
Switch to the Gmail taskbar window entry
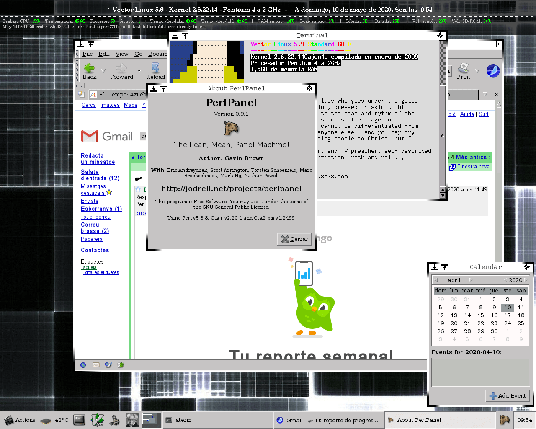329,420
